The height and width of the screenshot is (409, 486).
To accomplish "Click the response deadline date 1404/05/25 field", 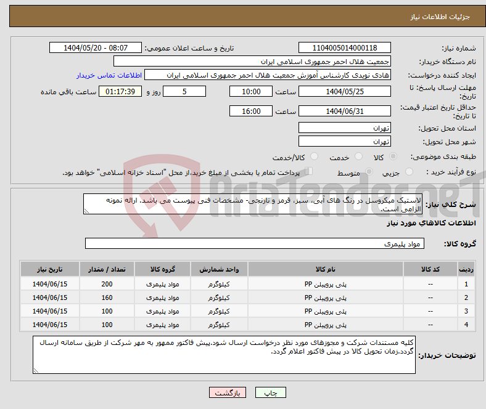I will tap(344, 91).
